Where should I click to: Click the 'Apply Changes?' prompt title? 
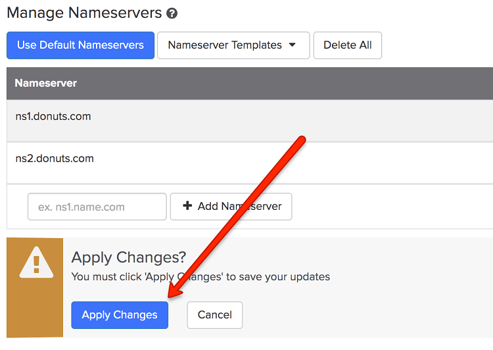129,257
